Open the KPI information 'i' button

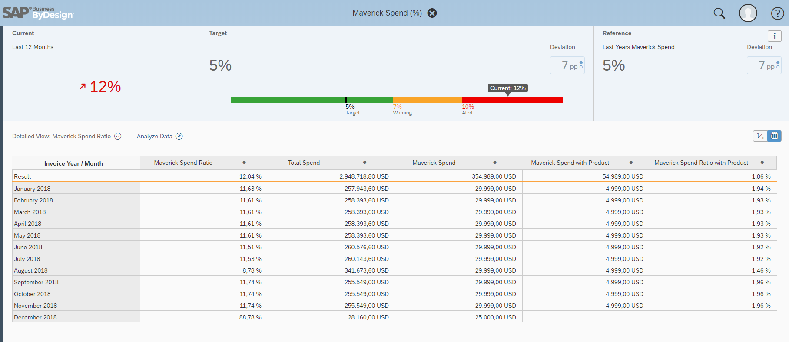(774, 36)
